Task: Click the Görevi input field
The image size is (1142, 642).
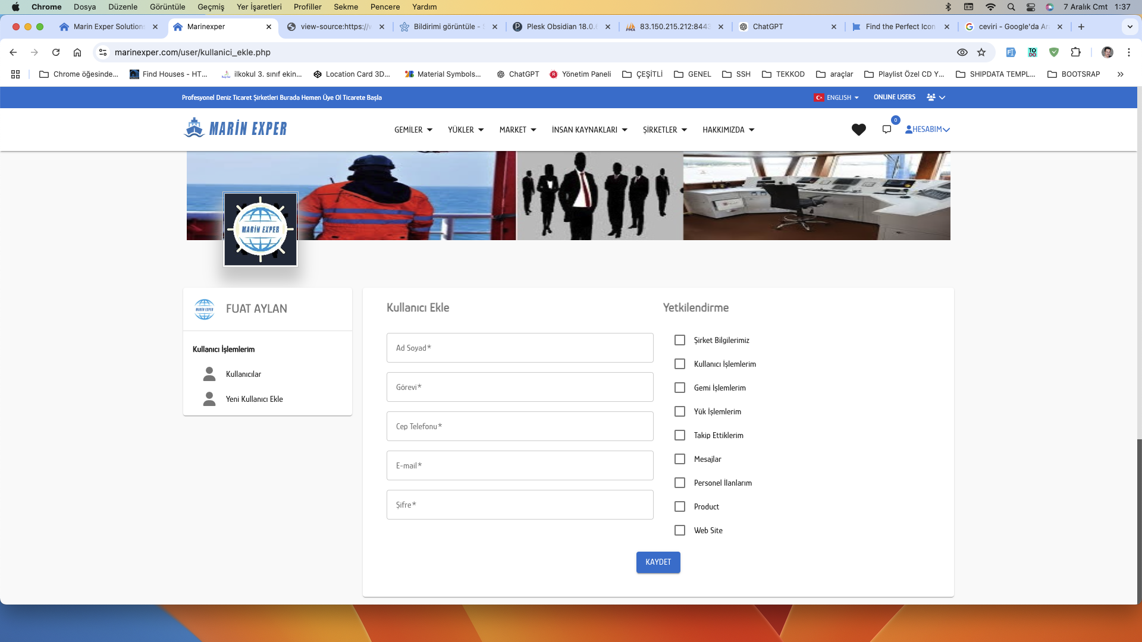Action: pos(520,387)
